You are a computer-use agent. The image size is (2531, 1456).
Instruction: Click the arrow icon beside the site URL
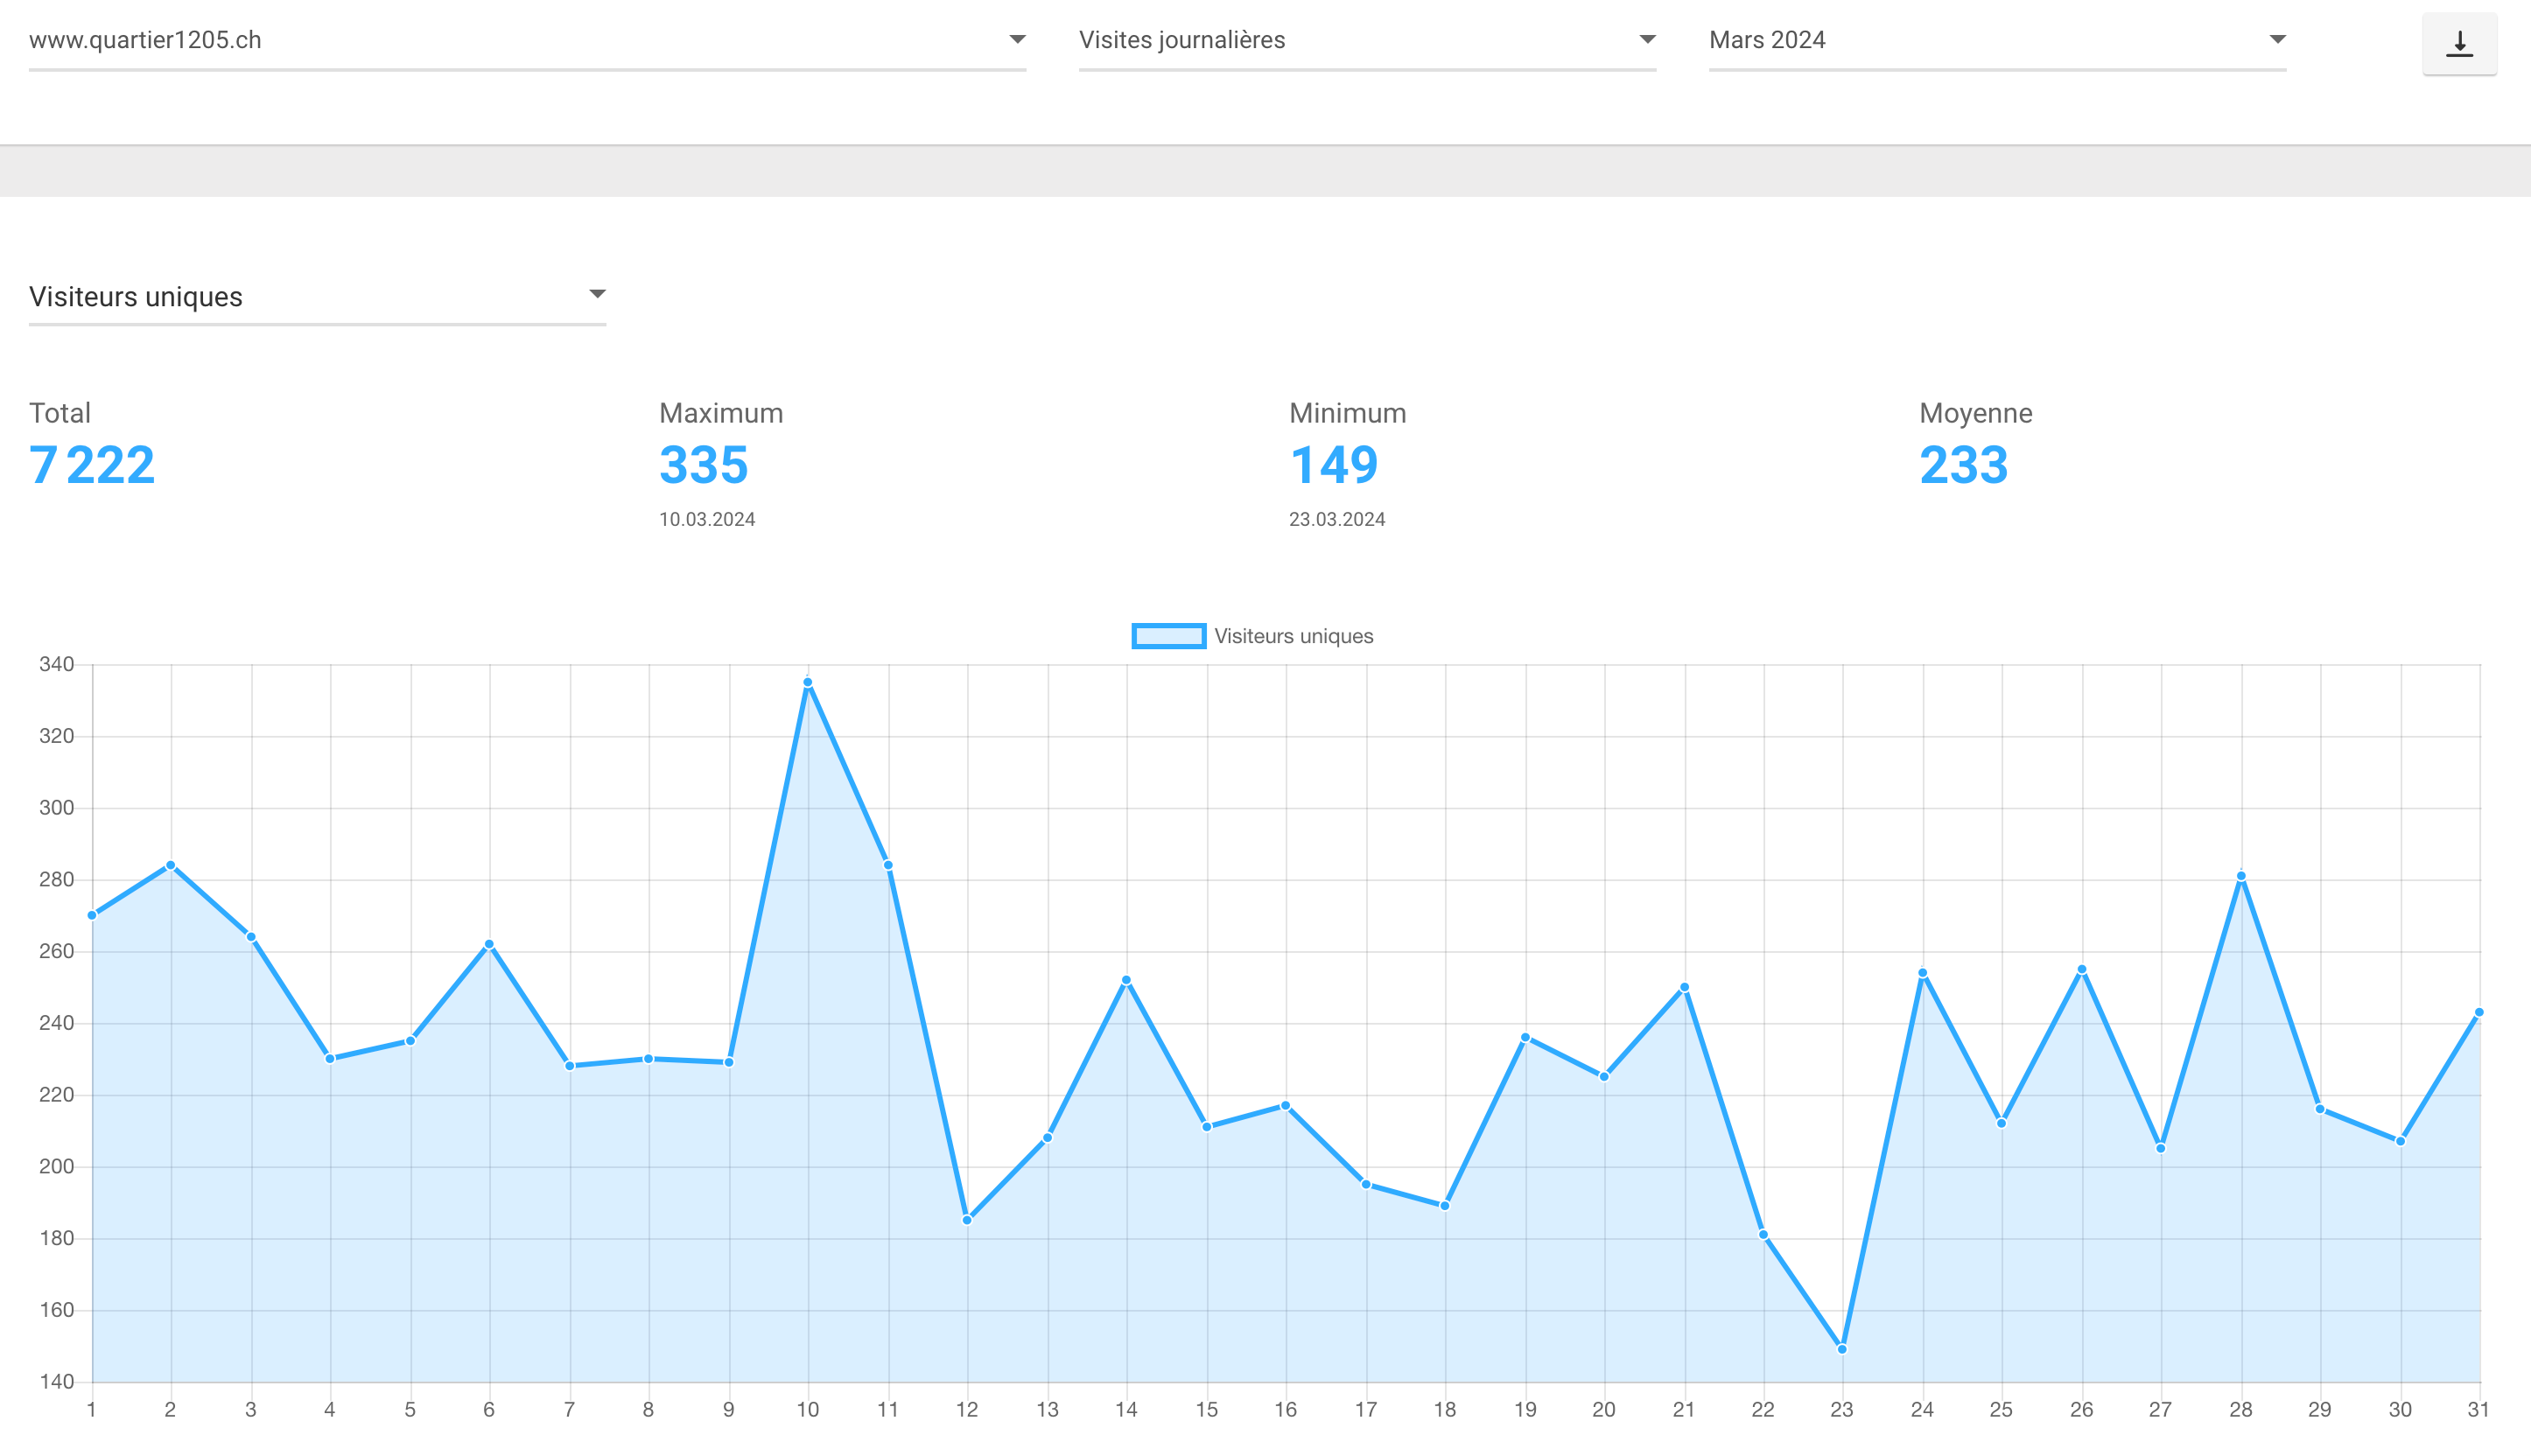tap(1017, 40)
